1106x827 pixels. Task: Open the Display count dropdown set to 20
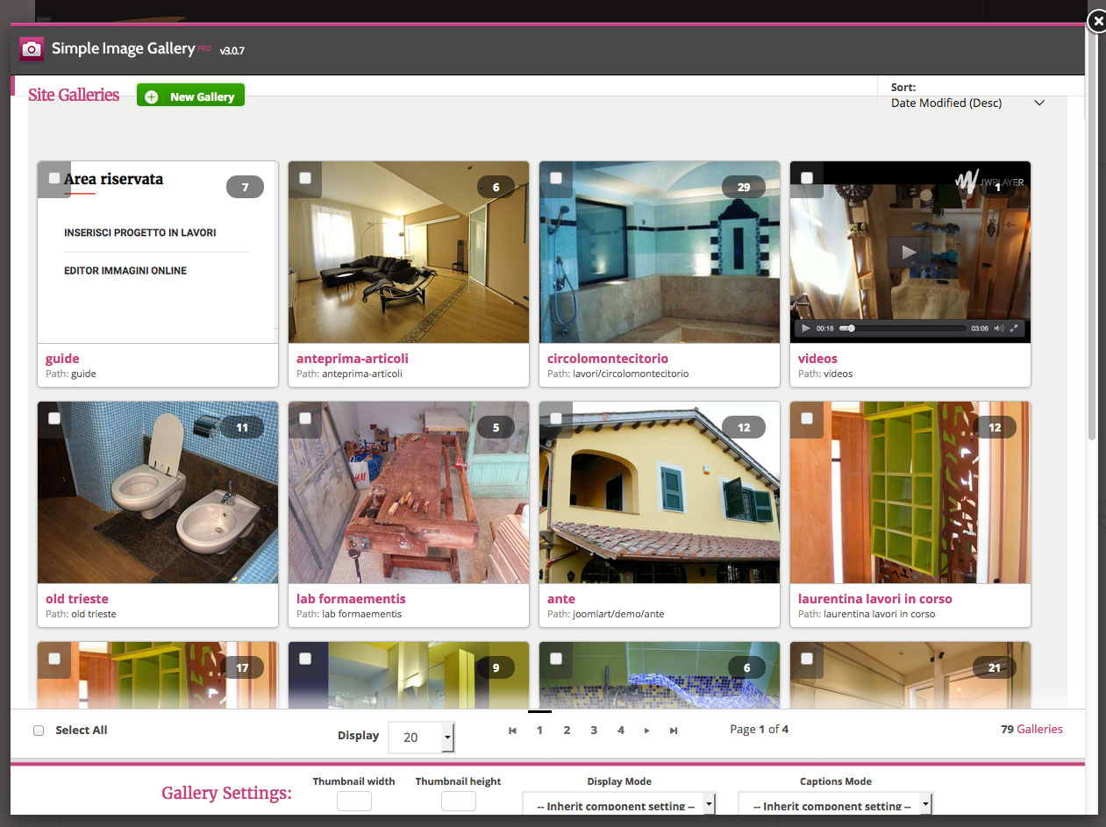(x=422, y=738)
